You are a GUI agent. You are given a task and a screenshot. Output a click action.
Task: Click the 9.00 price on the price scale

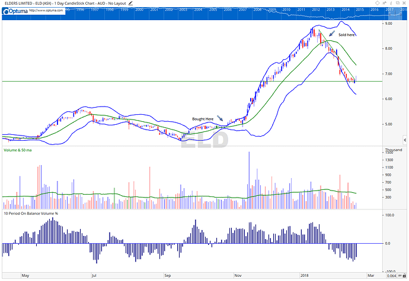389,24
